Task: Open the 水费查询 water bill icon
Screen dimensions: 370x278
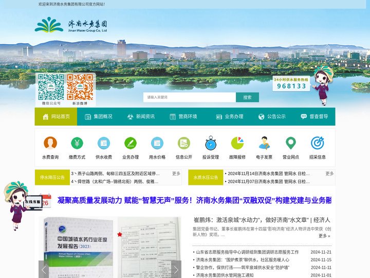Action: pos(50,143)
